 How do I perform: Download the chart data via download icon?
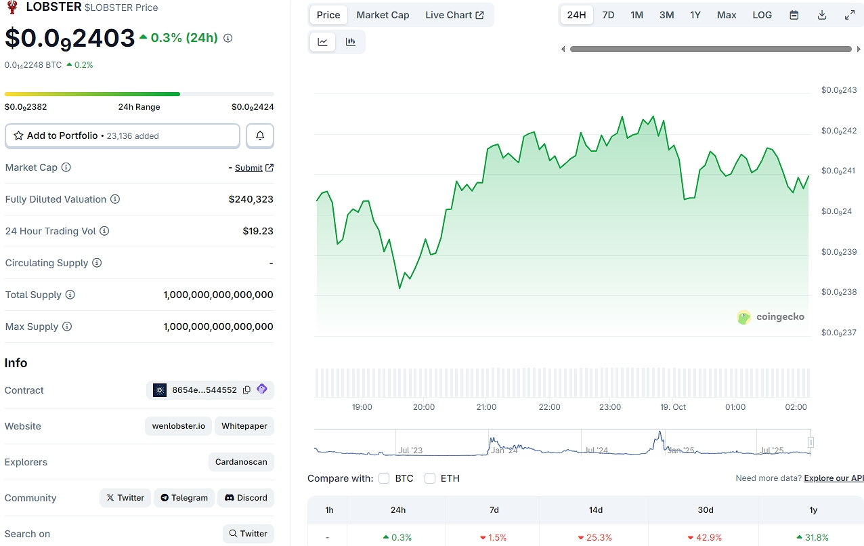[x=821, y=14]
